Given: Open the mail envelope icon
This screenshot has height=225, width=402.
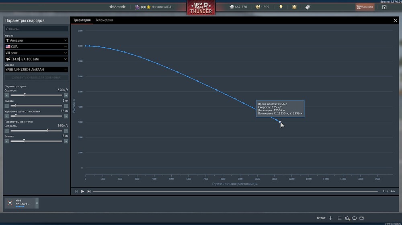Looking at the screenshot, I should click(361, 218).
